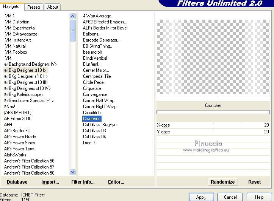Viewport: 274px width, 201px height.
Task: Select &<Bkg Designers sf10 IV> category
Action: click(x=27, y=88)
